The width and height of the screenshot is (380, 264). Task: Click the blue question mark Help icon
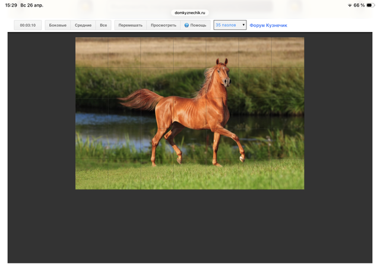click(186, 26)
